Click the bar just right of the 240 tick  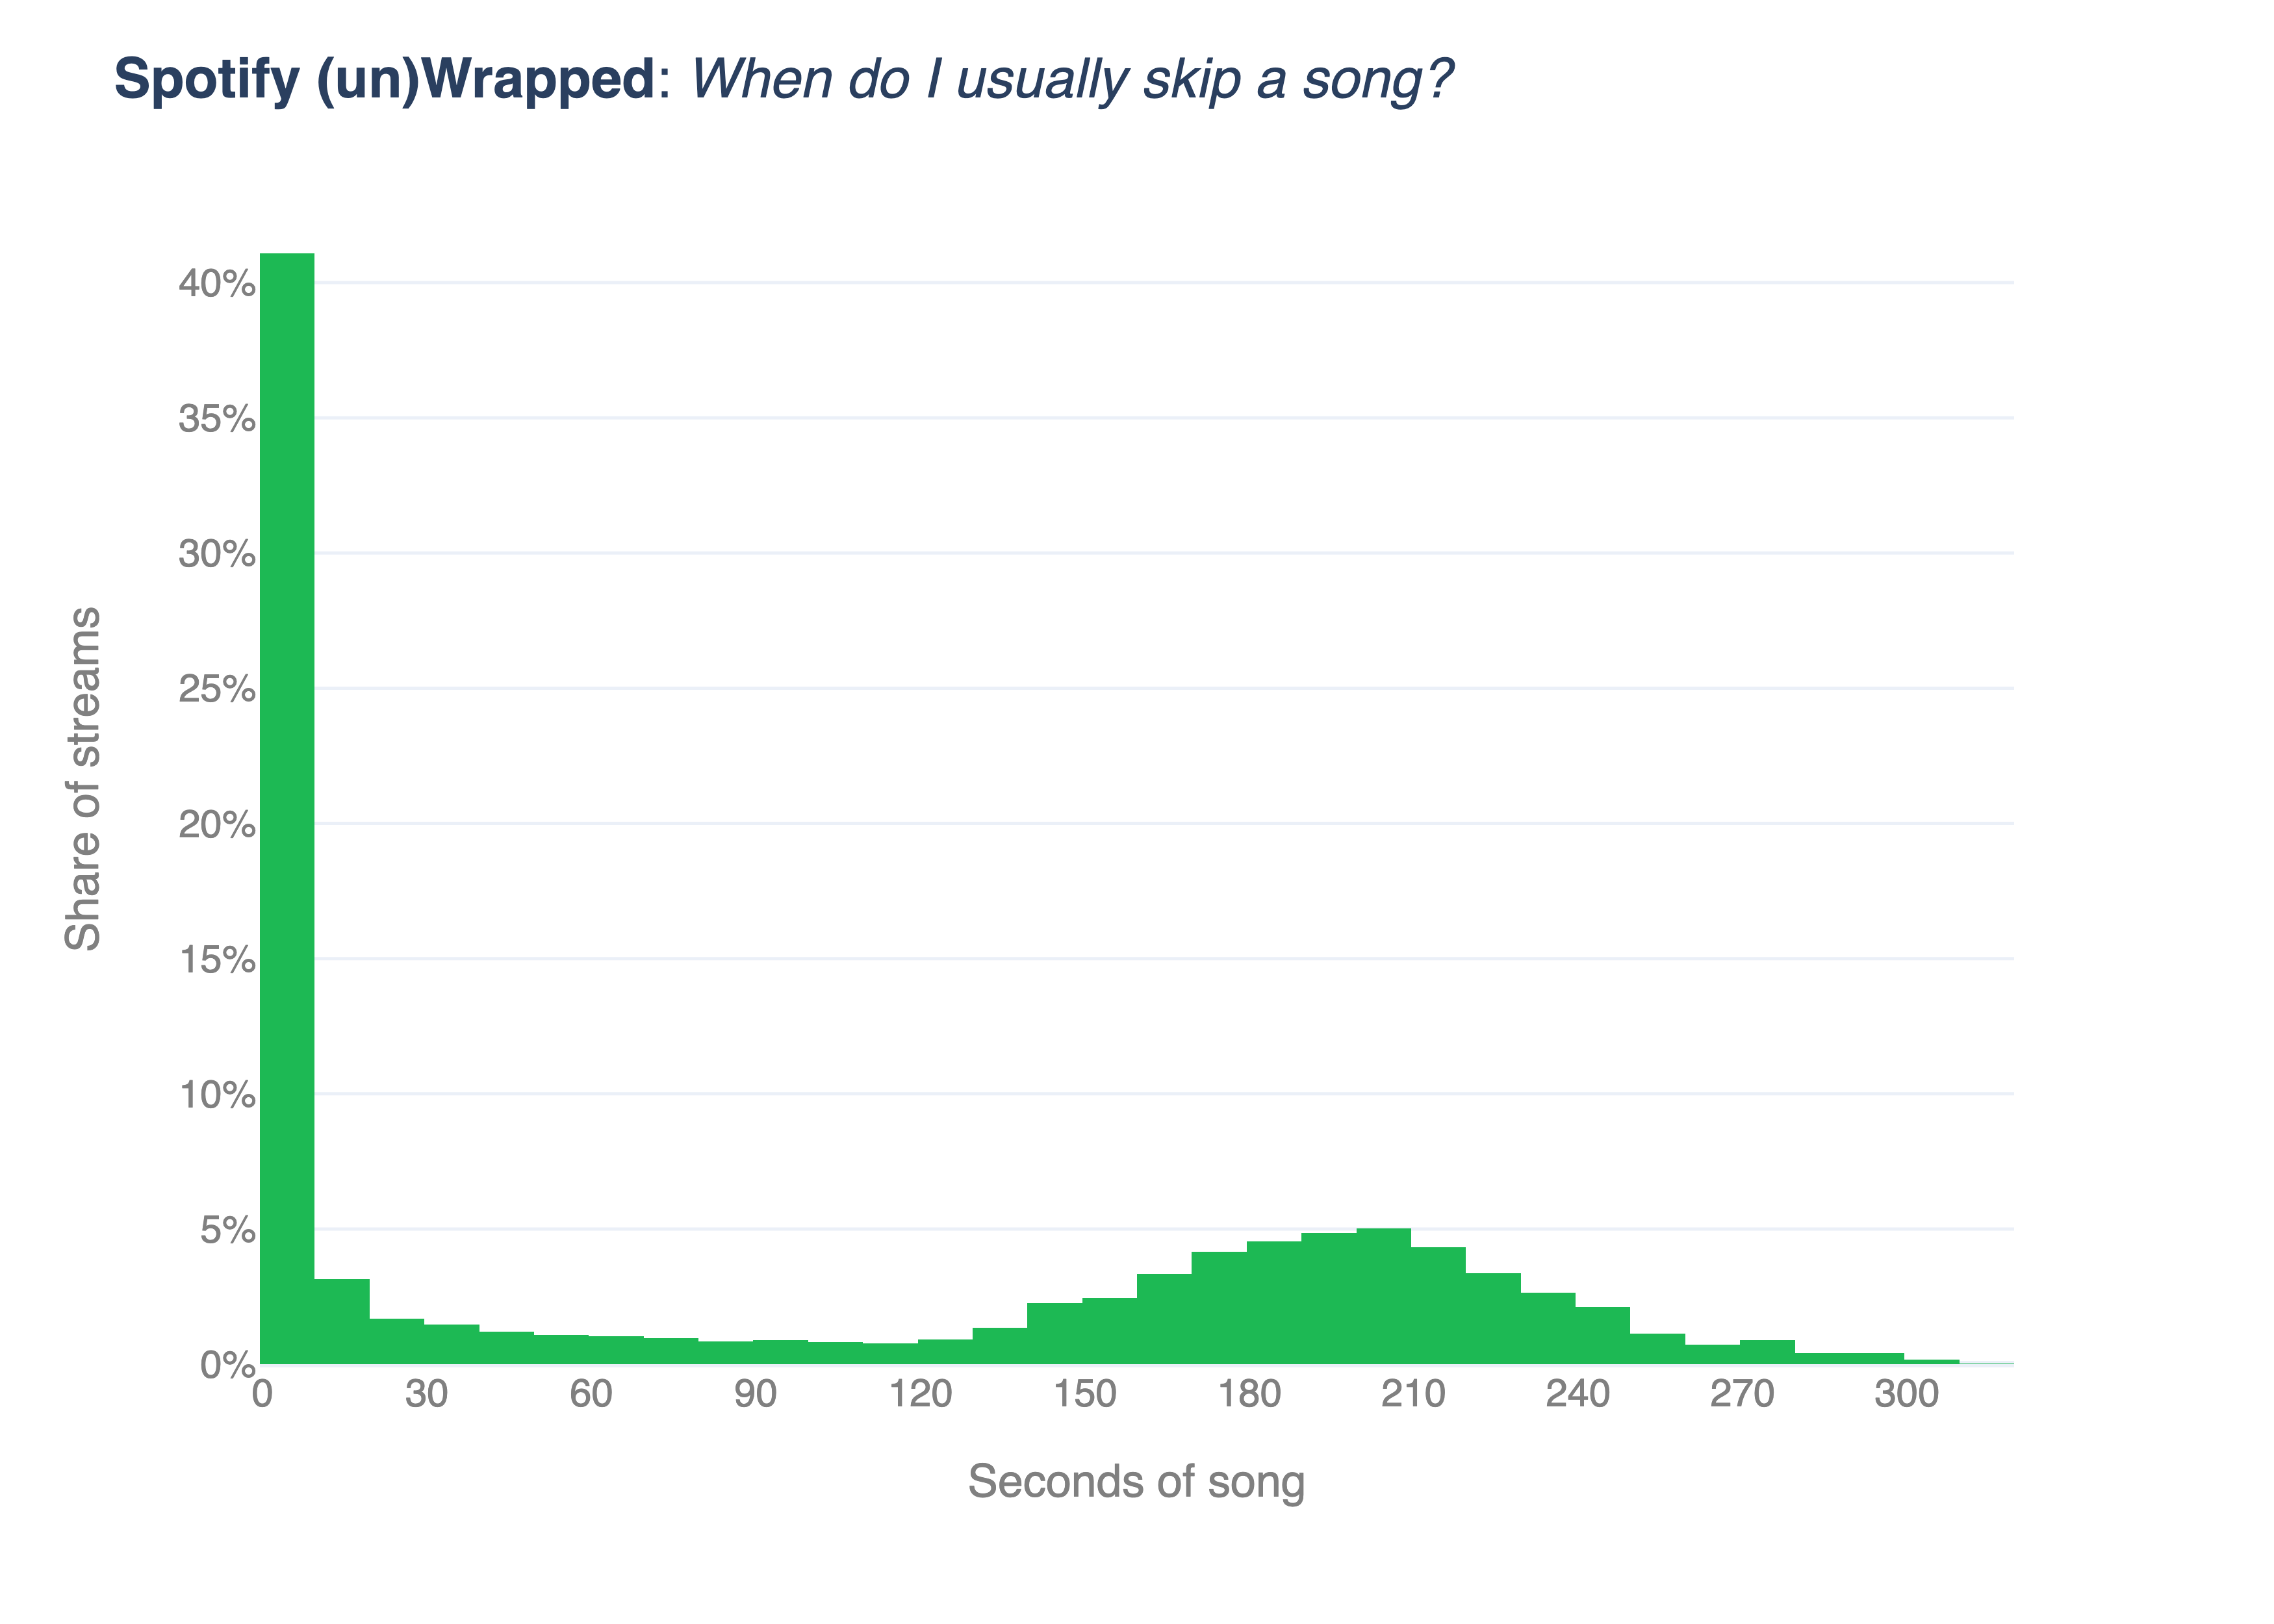[x=1602, y=1335]
